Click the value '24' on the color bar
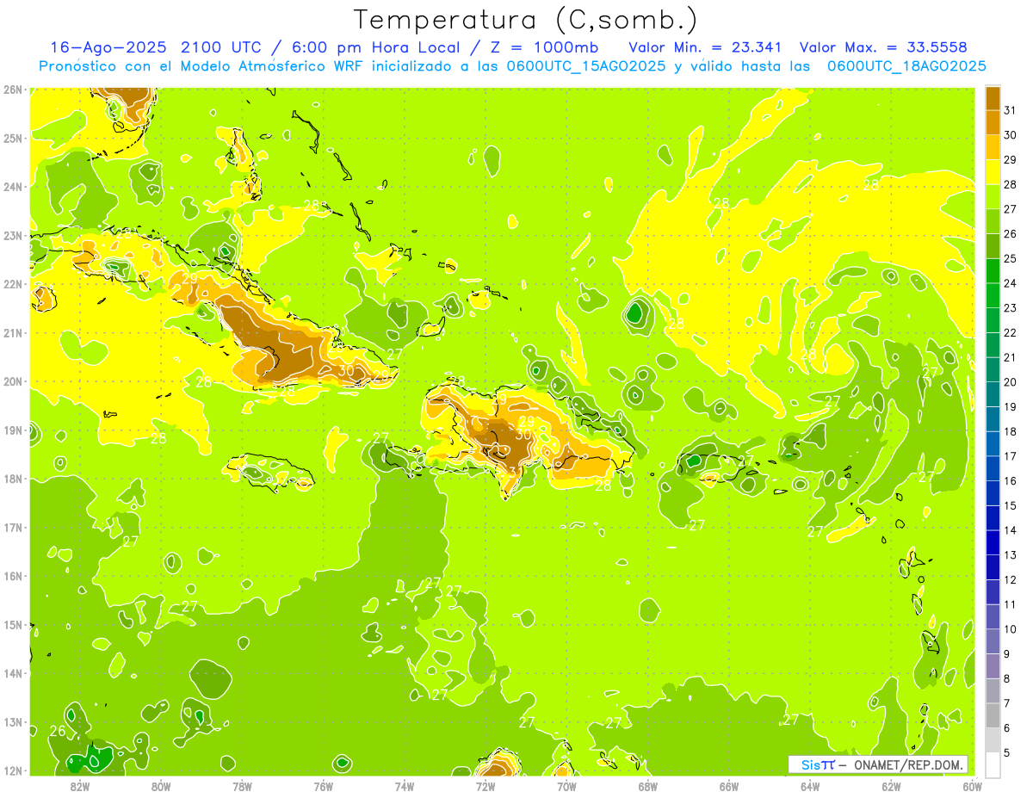 pyautogui.click(x=1010, y=283)
